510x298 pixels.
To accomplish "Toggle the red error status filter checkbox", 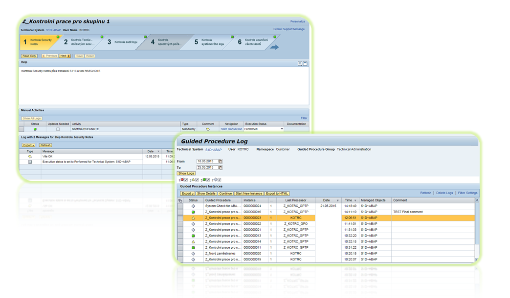I will point(186,179).
